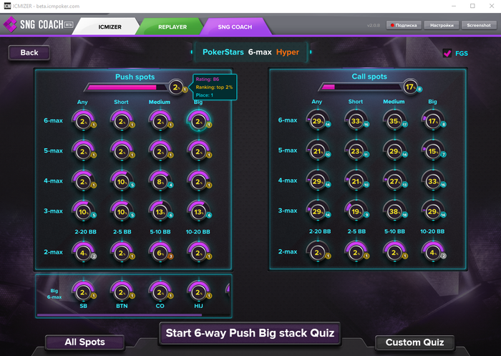The image size is (501, 356).
Task: Click the SNG Coach logo
Action: pyautogui.click(x=38, y=24)
